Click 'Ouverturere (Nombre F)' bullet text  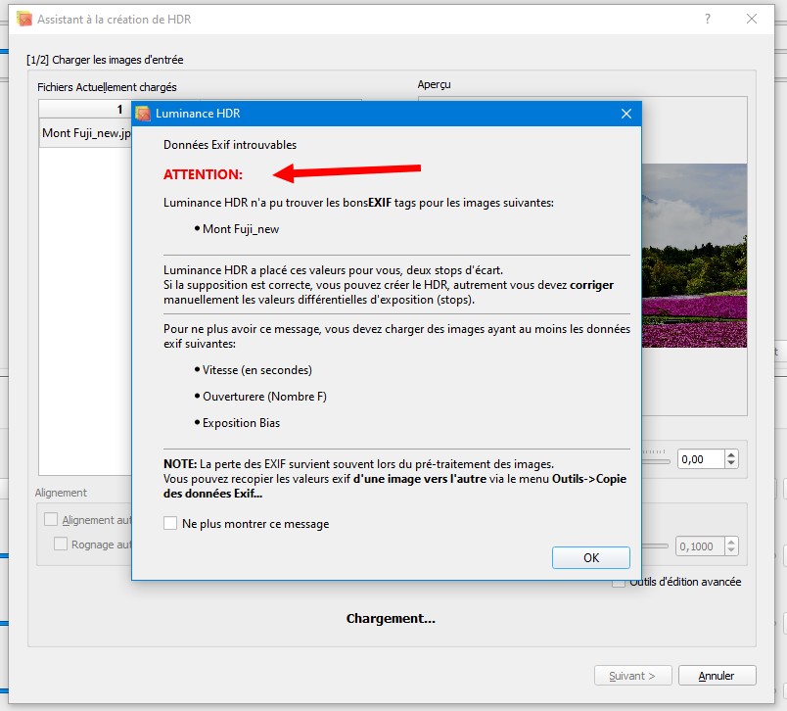tap(264, 397)
